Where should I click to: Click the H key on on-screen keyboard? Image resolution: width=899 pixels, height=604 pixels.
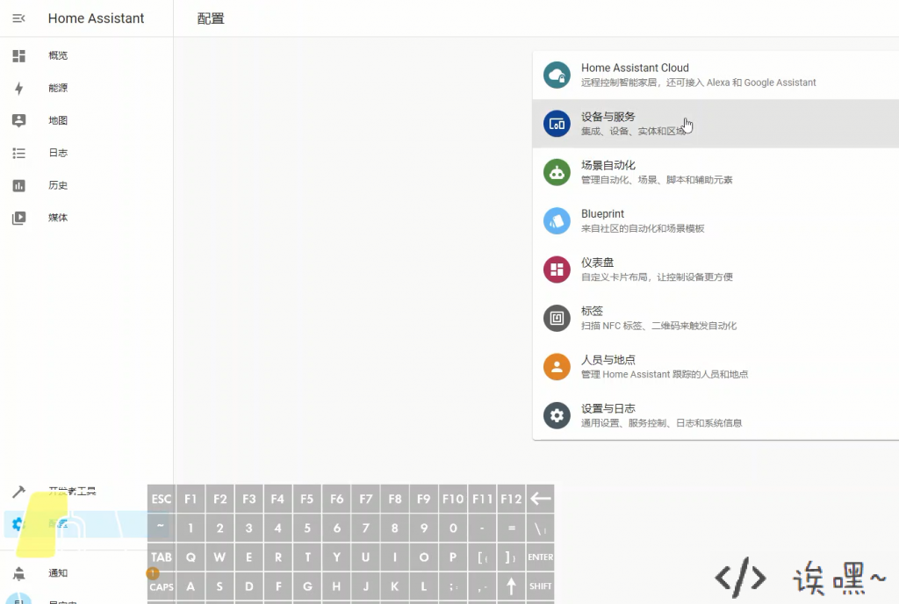click(336, 586)
